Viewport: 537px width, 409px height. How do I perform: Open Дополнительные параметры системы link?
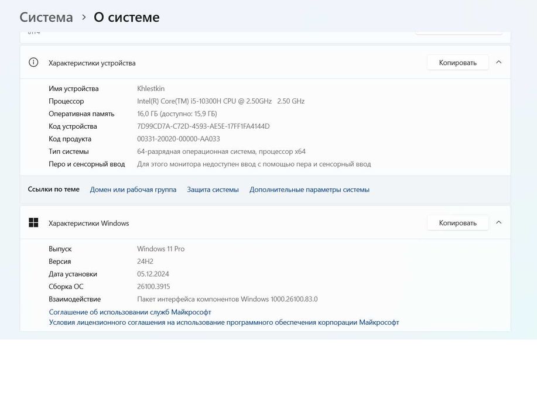pos(309,190)
